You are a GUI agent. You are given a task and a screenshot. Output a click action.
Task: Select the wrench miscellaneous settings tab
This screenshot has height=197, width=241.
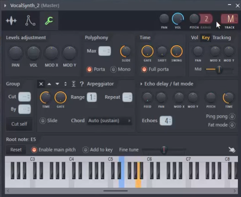49,21
